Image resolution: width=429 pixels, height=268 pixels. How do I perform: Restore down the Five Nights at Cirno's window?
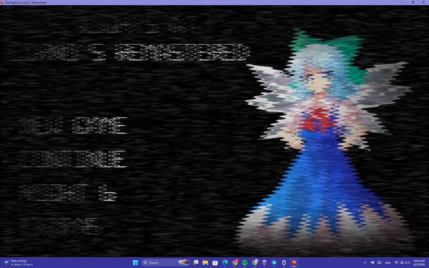pyautogui.click(x=413, y=2)
